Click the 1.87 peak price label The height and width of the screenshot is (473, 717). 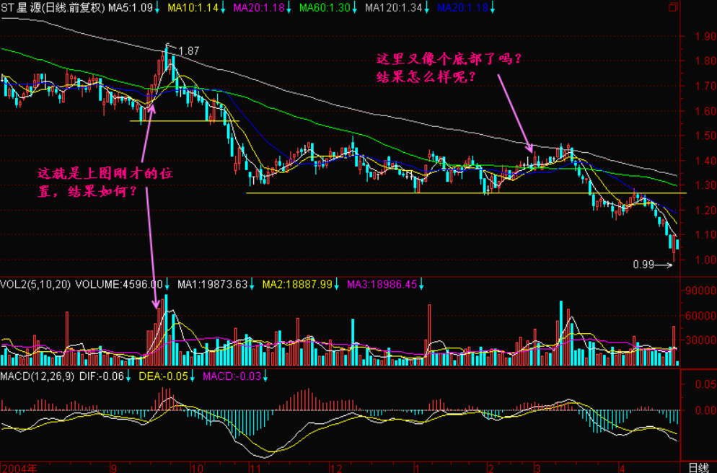188,51
